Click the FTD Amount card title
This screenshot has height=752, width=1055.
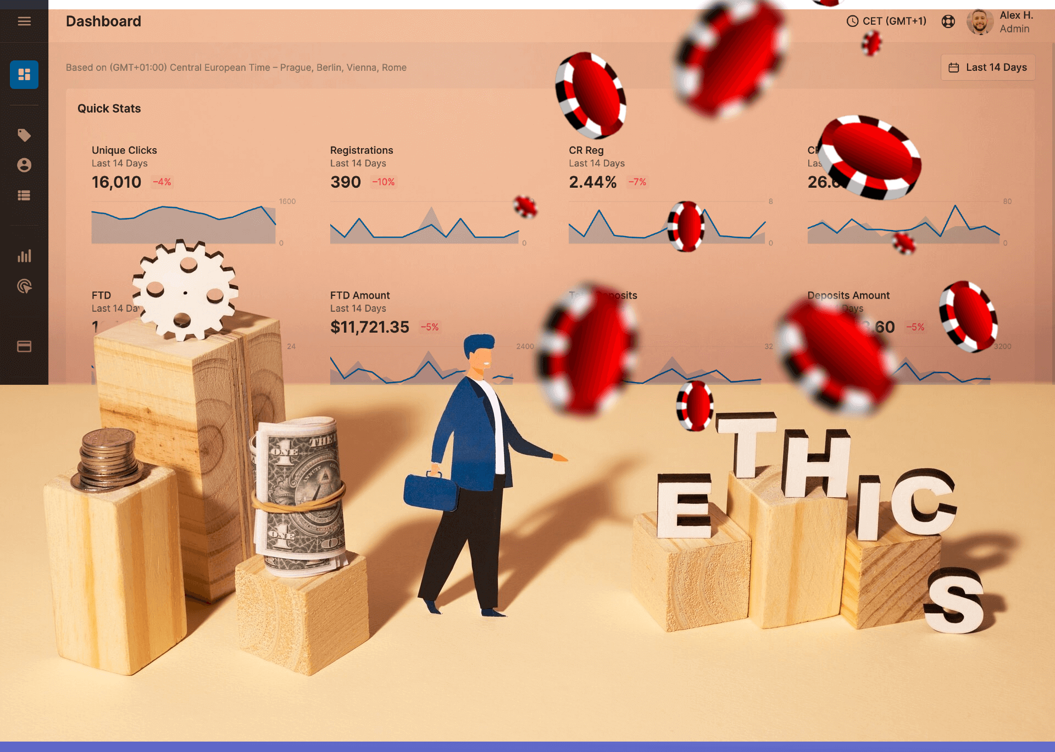tap(360, 295)
